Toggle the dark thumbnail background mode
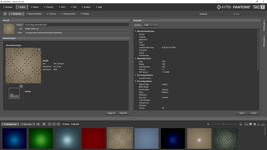This screenshot has width=267, height=150. point(246,124)
